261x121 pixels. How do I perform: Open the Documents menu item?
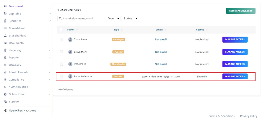coord(16,43)
